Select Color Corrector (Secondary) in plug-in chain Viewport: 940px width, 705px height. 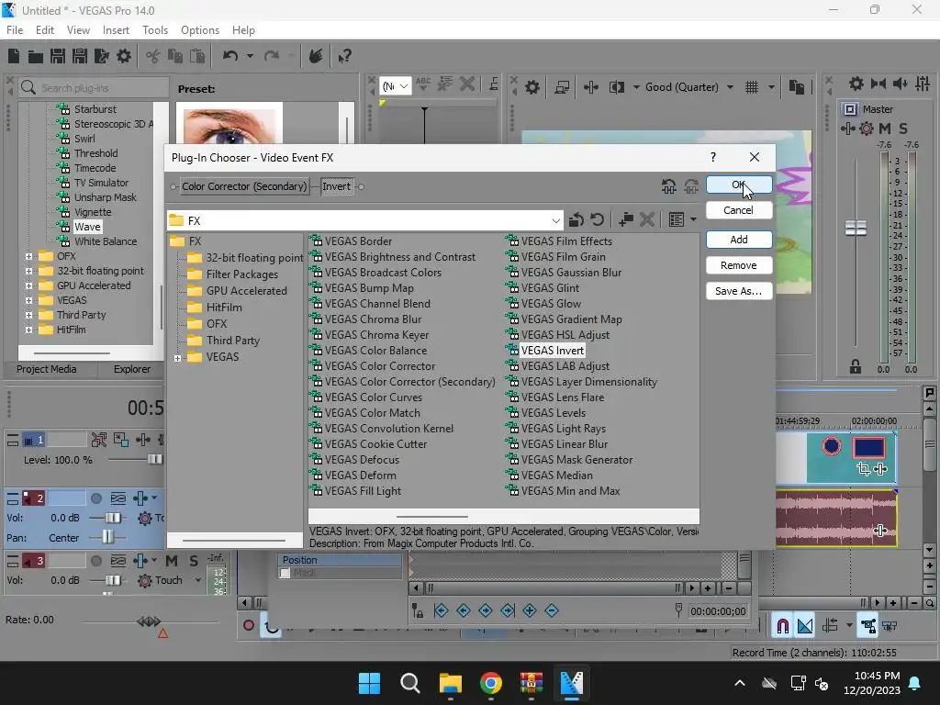tap(244, 186)
